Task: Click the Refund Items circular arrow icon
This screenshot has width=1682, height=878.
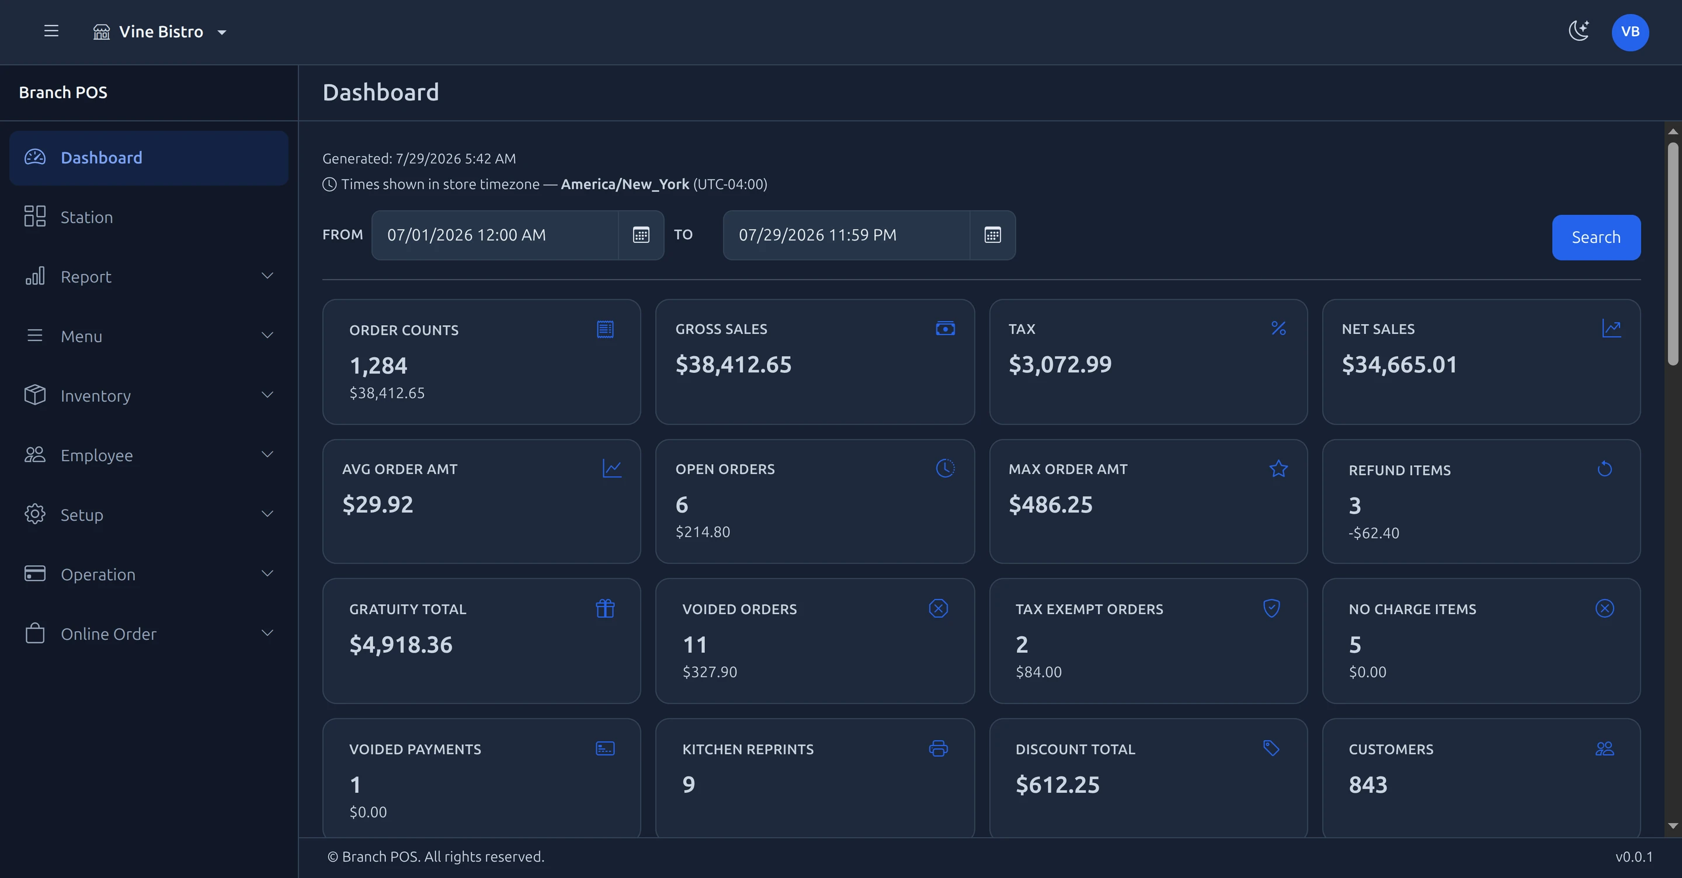Action: [1605, 469]
